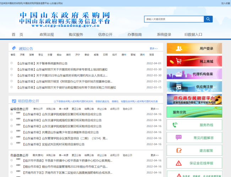The height and width of the screenshot is (177, 231).
Task: Click the 项目信息公开 section icon
Action: [14, 101]
